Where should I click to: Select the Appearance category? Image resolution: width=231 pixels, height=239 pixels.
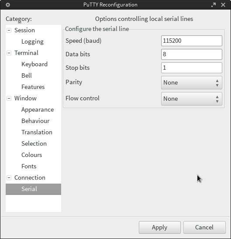tap(38, 109)
